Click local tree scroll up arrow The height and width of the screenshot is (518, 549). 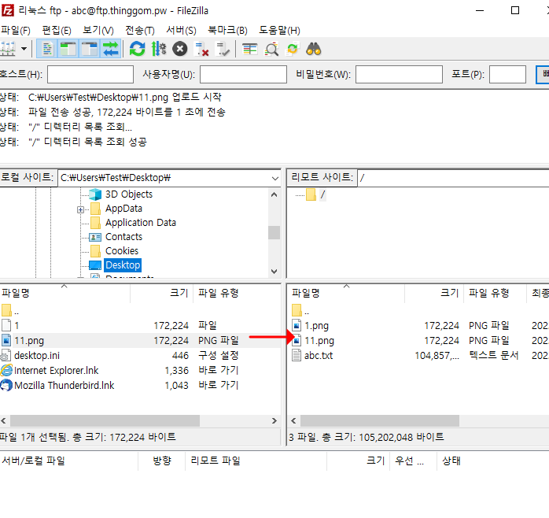[274, 194]
